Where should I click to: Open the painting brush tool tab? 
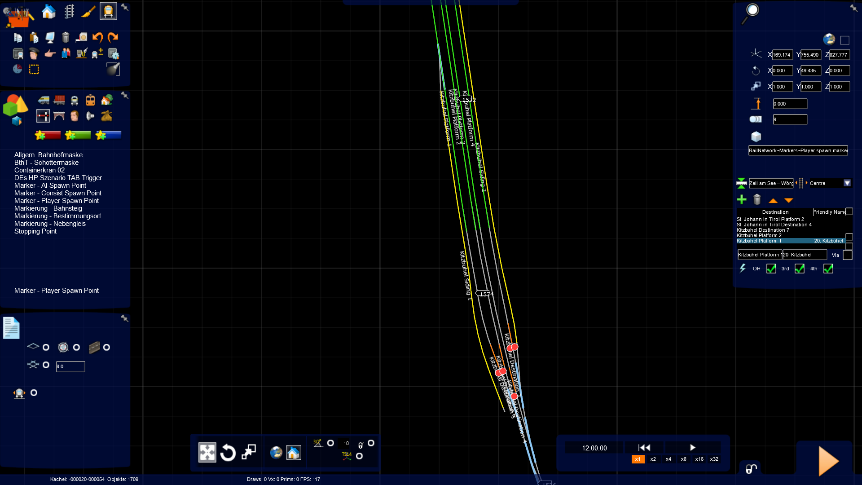click(88, 12)
